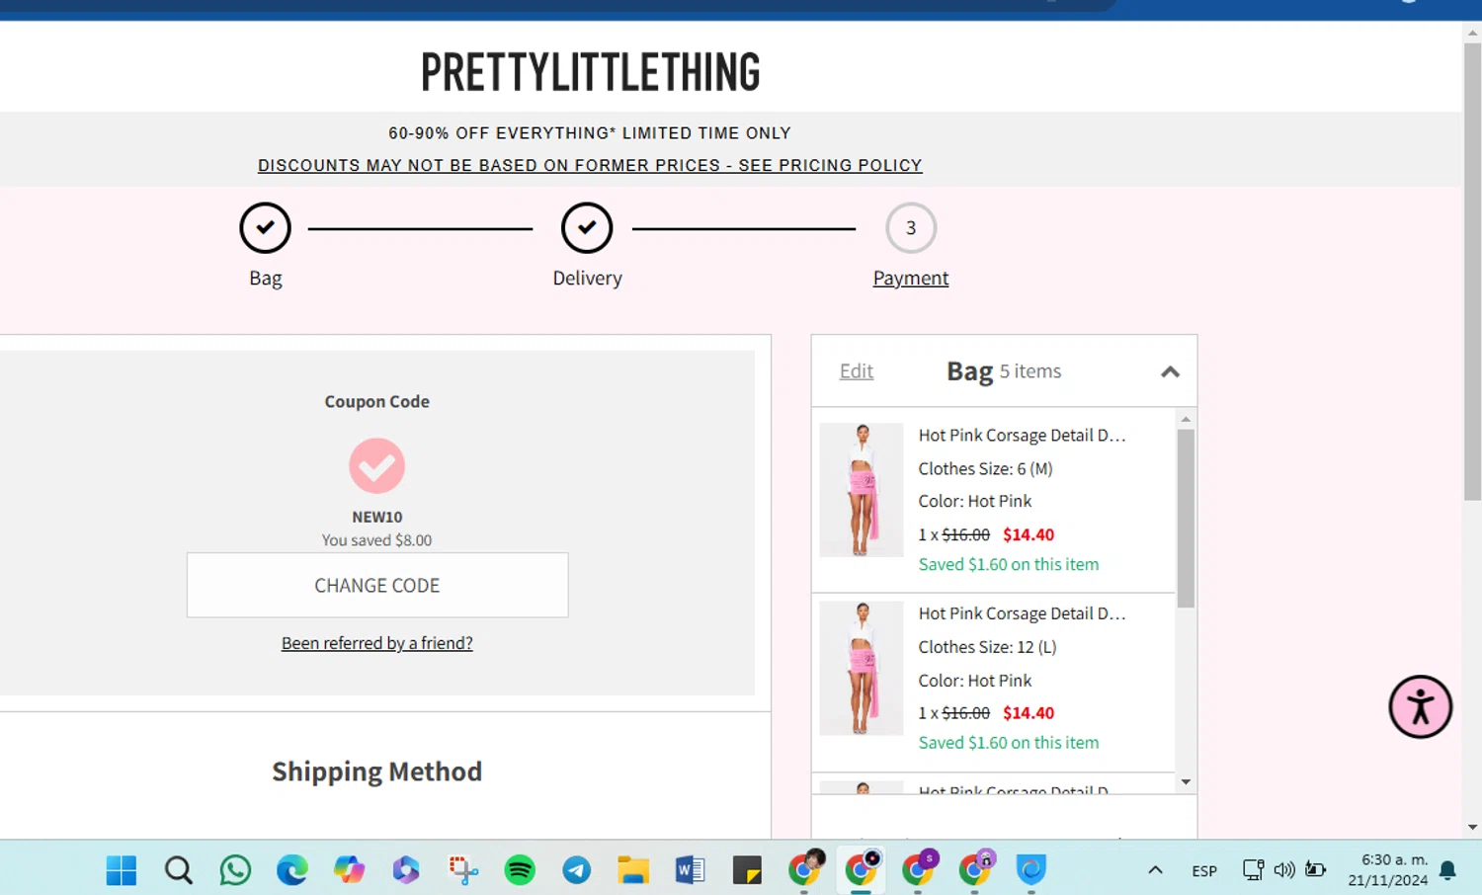Open Copilot from the taskbar
Image resolution: width=1482 pixels, height=895 pixels.
tap(349, 870)
